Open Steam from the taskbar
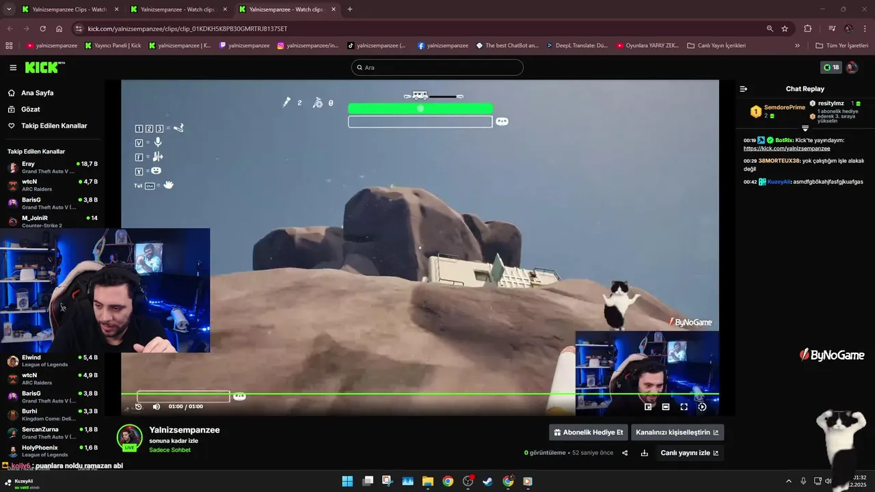Screen dimensions: 875x492 point(487,481)
